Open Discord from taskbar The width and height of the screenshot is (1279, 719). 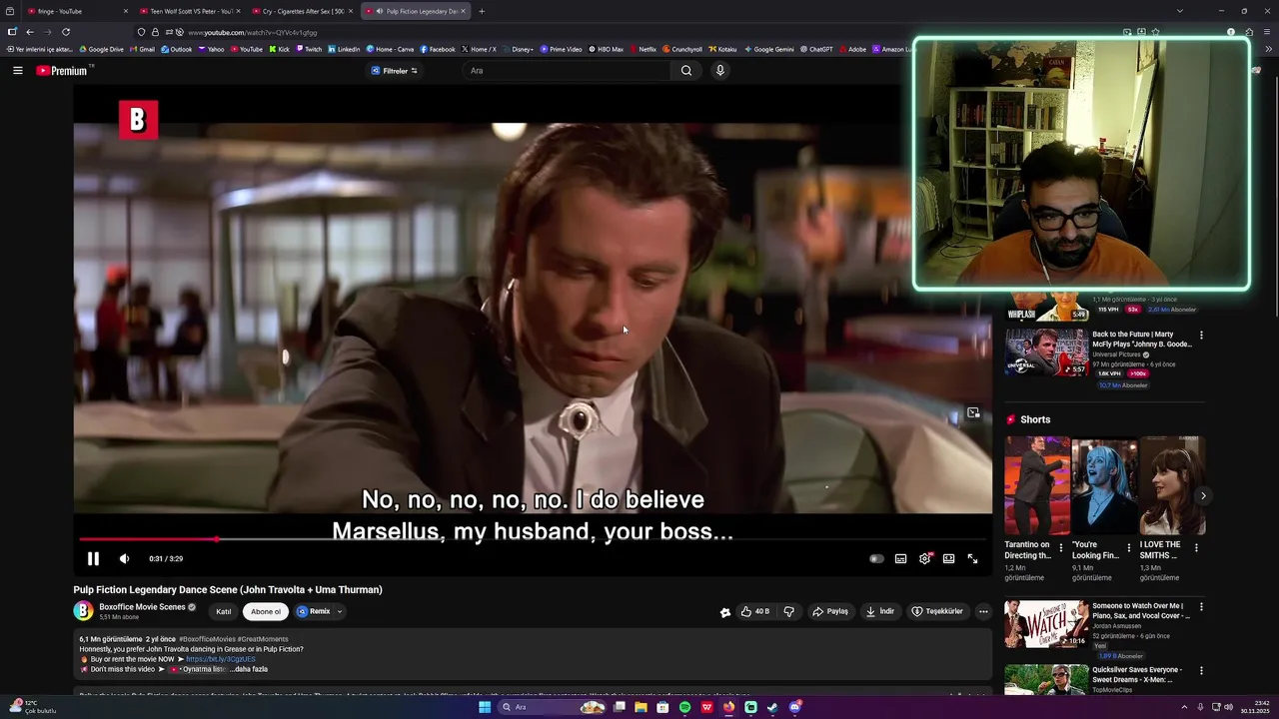[794, 707]
